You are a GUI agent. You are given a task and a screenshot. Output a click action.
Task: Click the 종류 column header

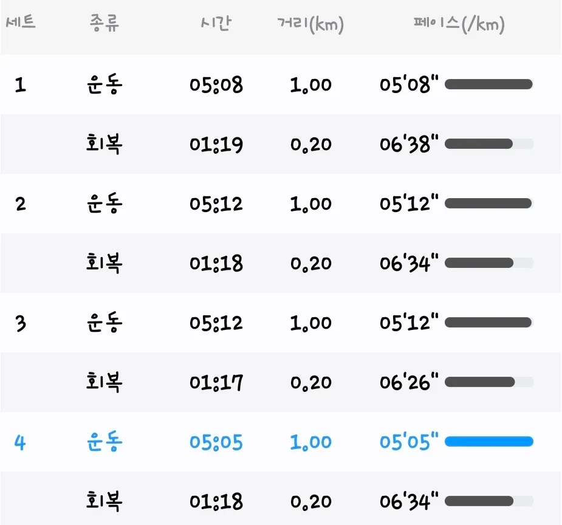[x=104, y=23]
